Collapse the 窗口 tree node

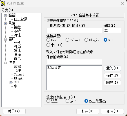click(x=6, y=39)
